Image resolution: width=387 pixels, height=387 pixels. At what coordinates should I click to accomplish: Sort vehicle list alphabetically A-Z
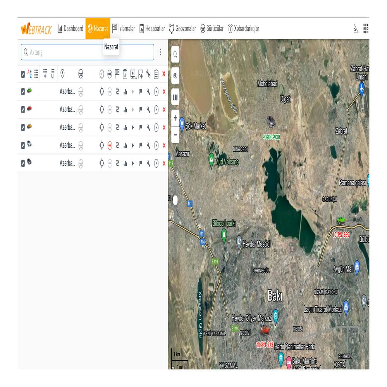[29, 74]
